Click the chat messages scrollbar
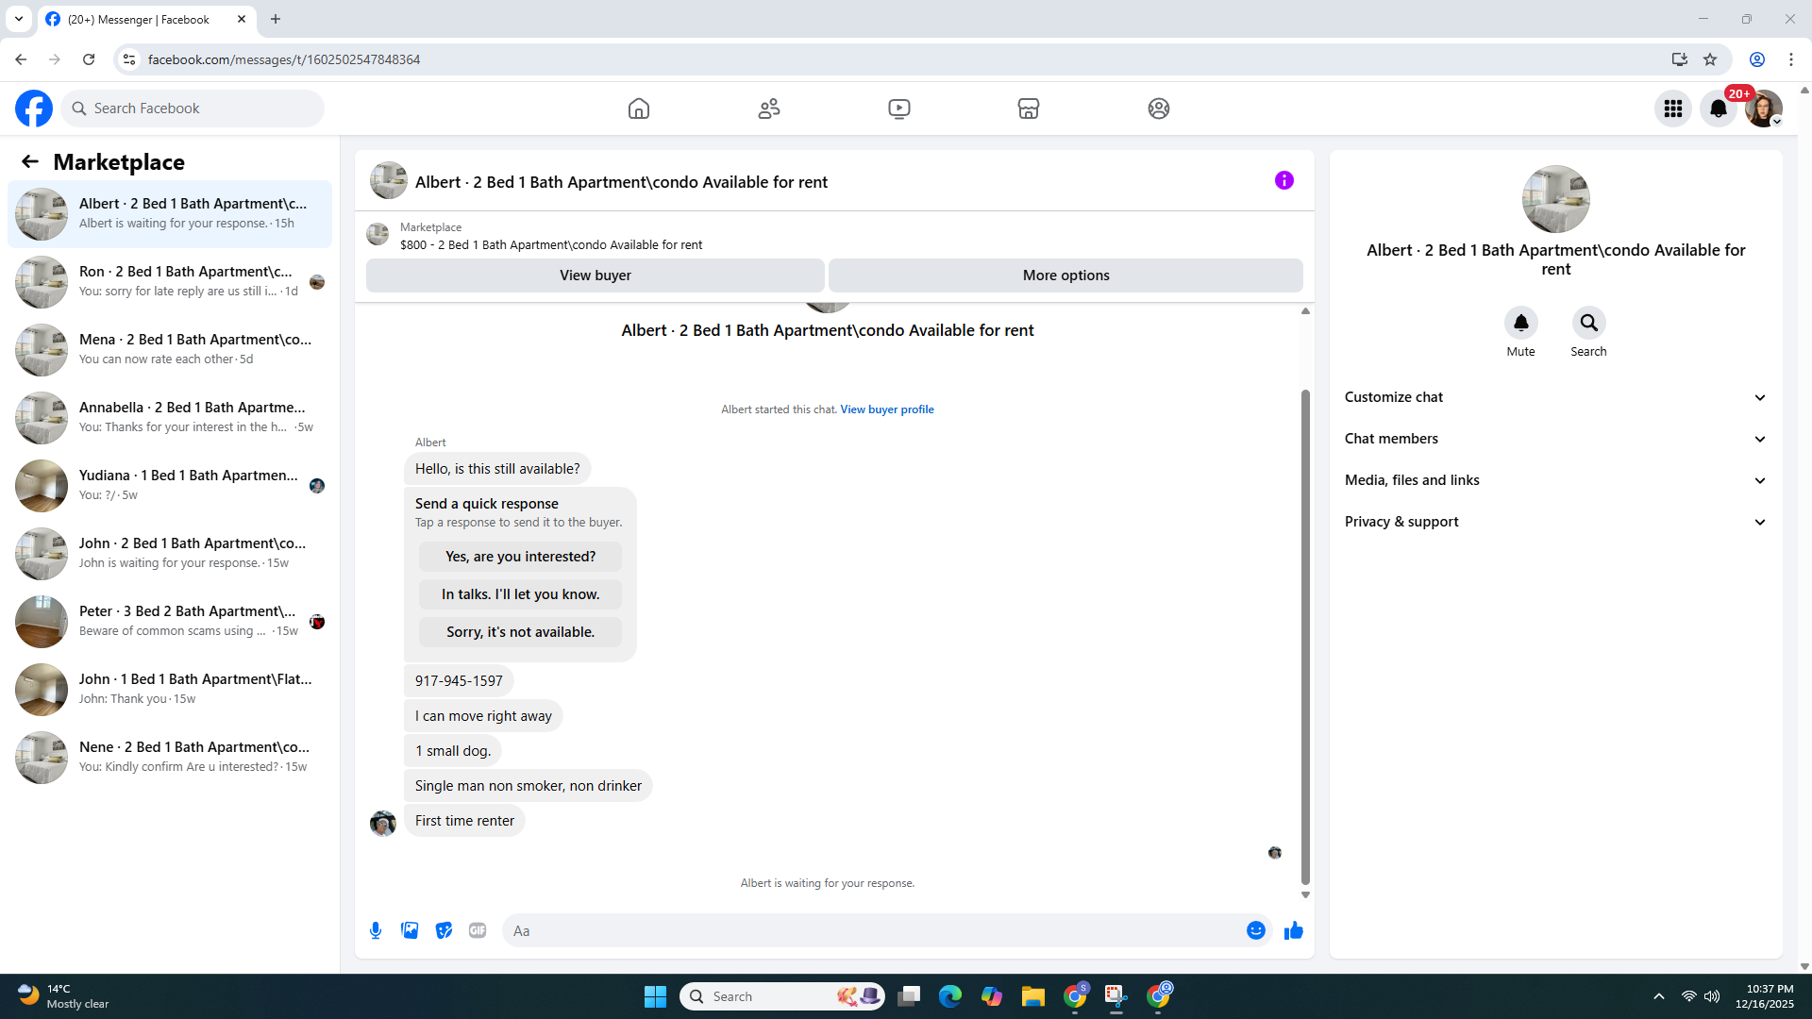 1305,636
